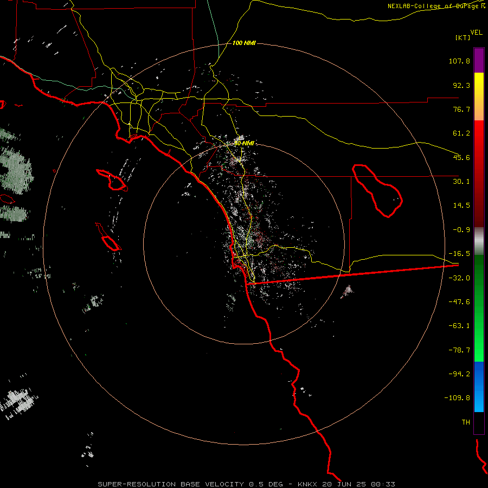Screen dimensions: 488x488
Task: Click the 100 NMI range ring label
Action: (x=245, y=43)
